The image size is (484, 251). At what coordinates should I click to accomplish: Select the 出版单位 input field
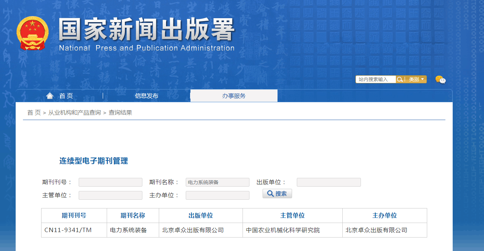click(x=328, y=182)
